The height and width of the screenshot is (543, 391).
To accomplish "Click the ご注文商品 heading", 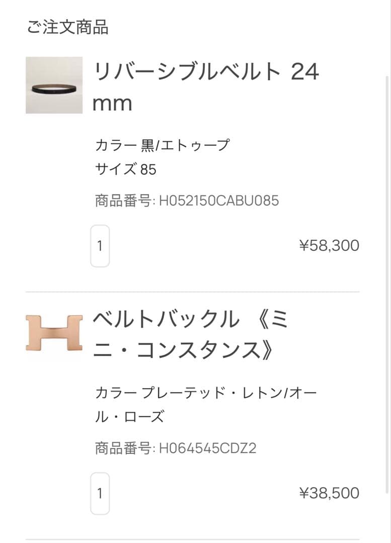I will [x=67, y=27].
